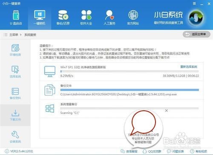
Task: Click the 系统重装 breadcrumb item
Action: click(30, 34)
